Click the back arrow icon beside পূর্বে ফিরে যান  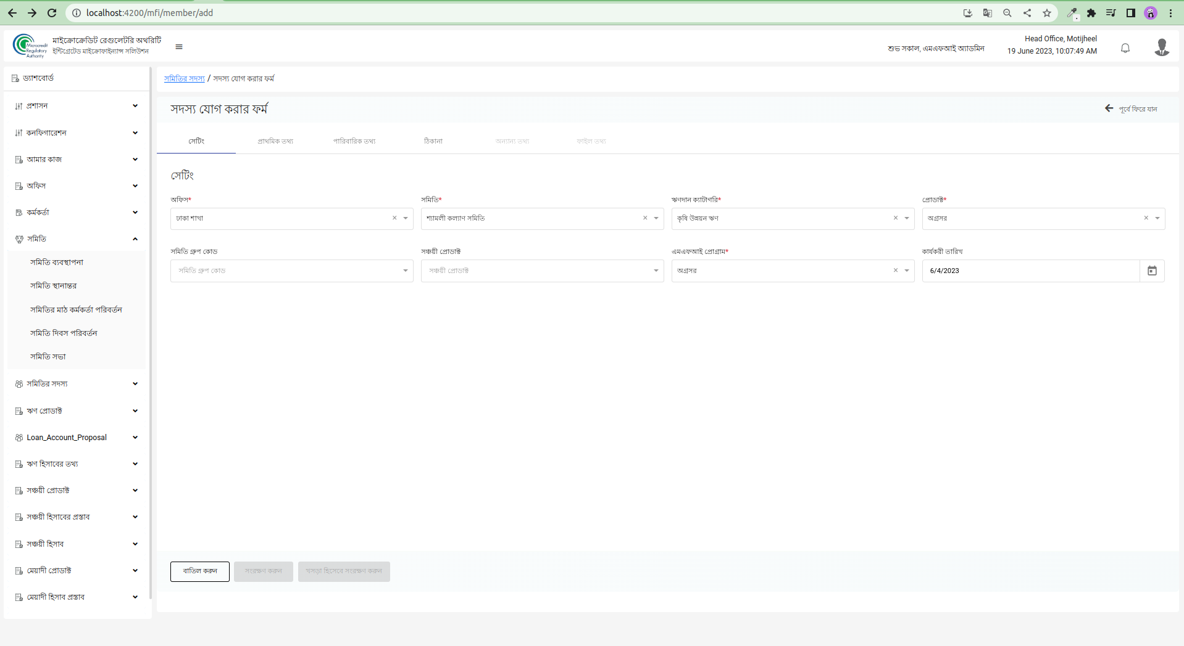1109,108
